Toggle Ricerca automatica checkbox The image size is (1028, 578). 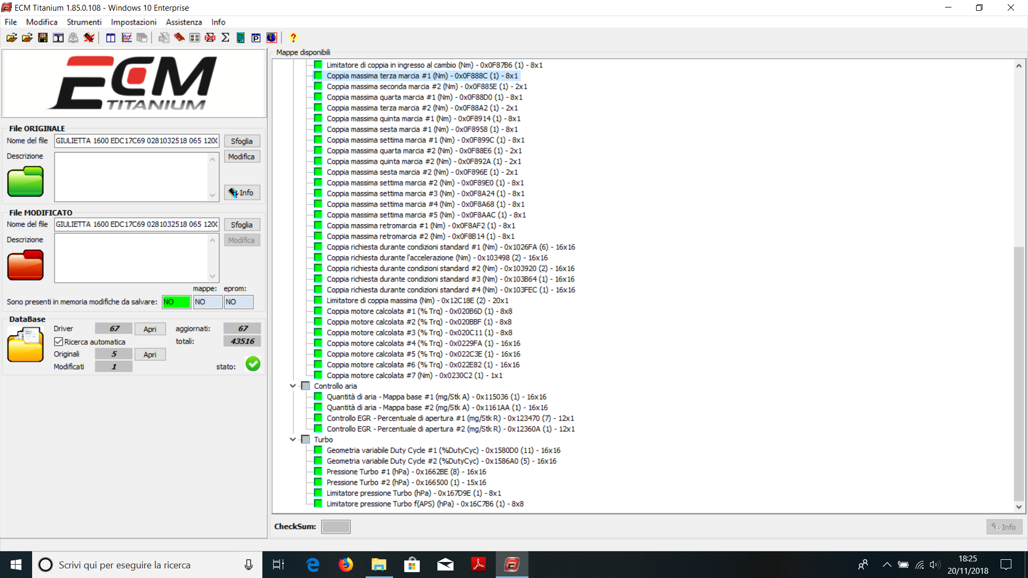pos(58,341)
